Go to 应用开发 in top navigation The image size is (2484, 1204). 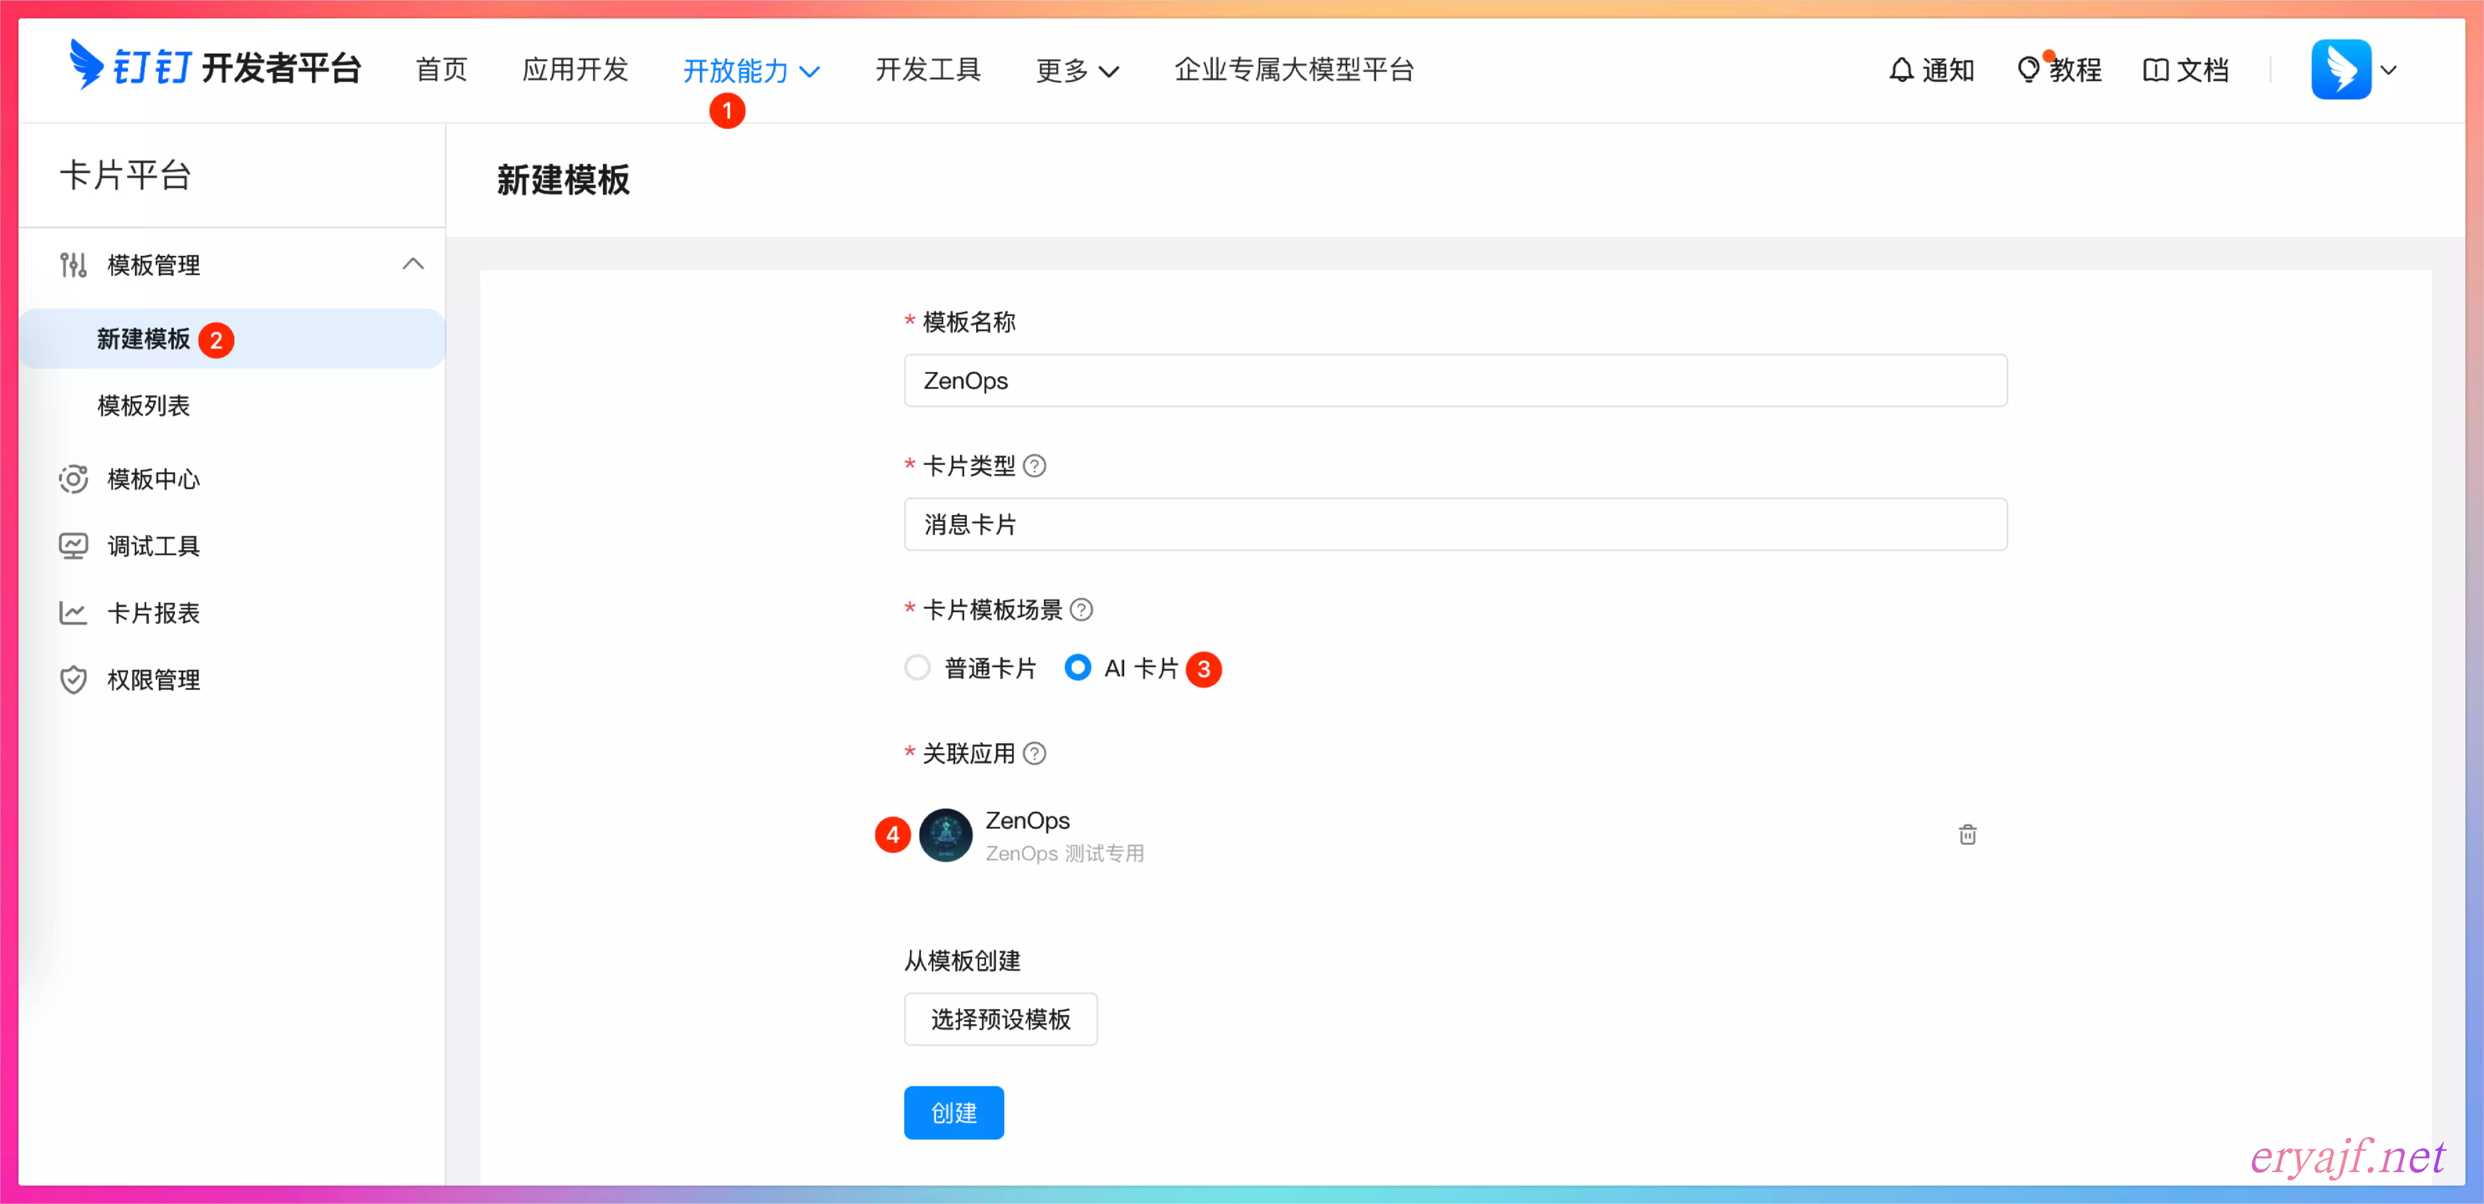tap(575, 69)
